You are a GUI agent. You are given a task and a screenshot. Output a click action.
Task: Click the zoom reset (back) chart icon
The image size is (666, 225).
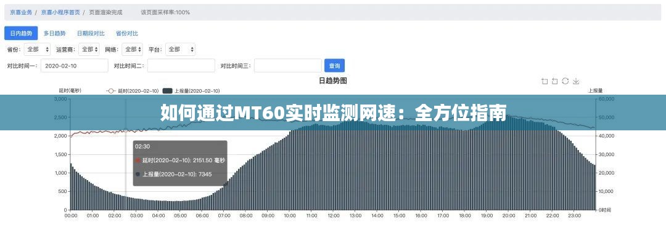point(554,81)
